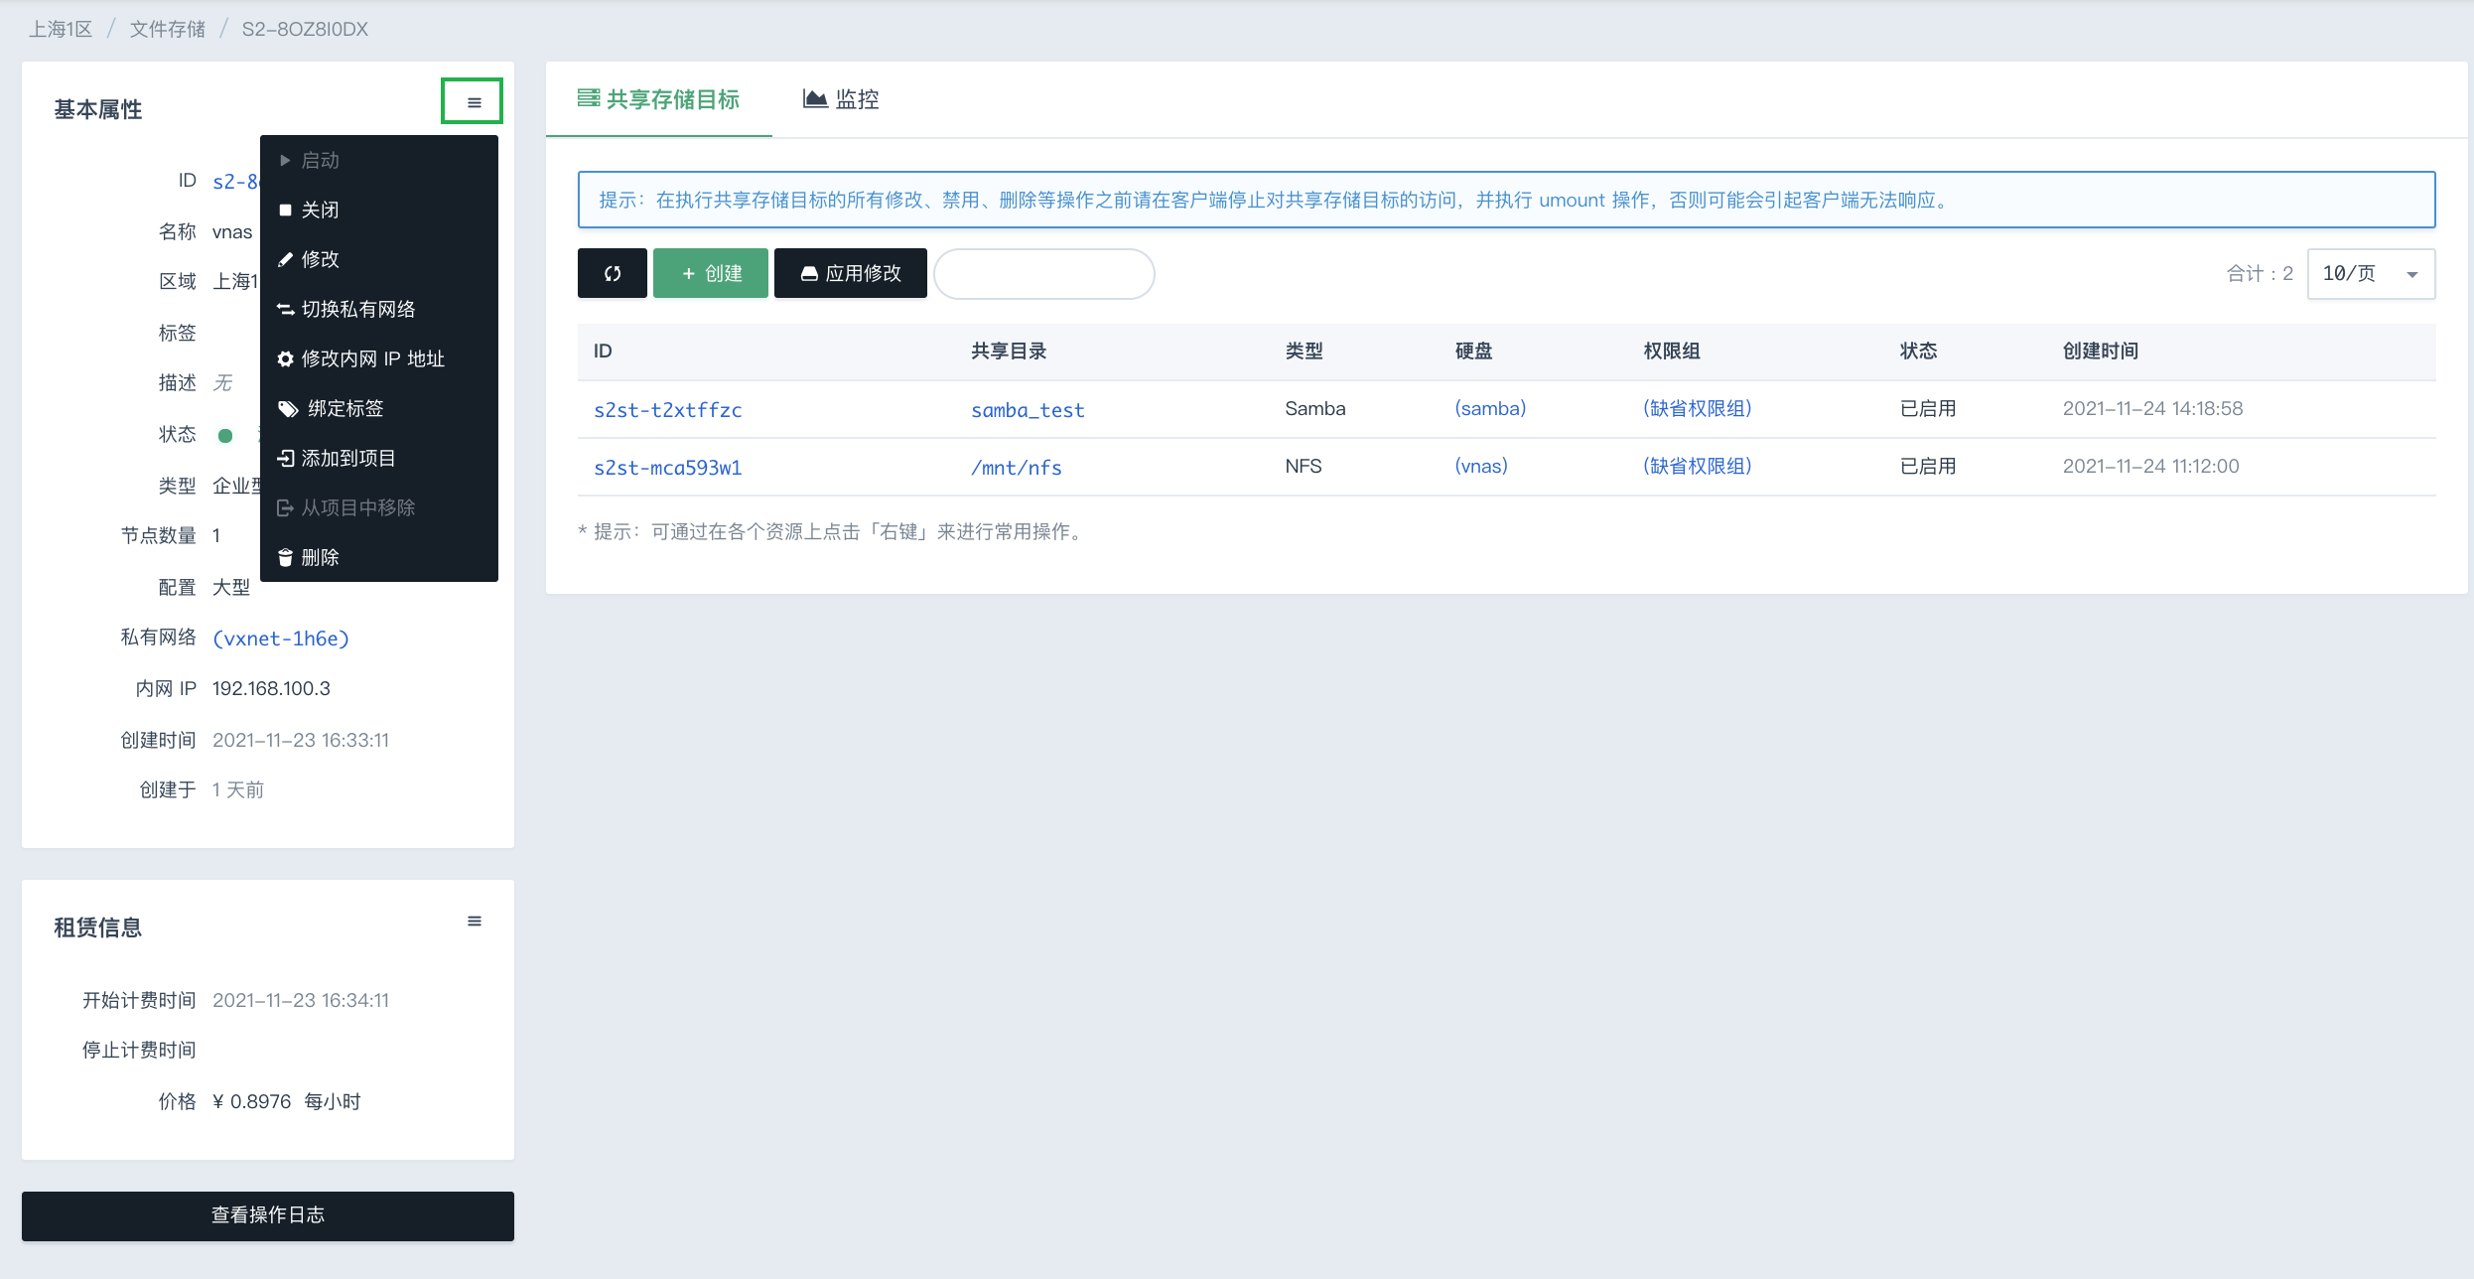This screenshot has height=1279, width=2474.
Task: Choose 修改 from the context menu
Action: point(319,259)
